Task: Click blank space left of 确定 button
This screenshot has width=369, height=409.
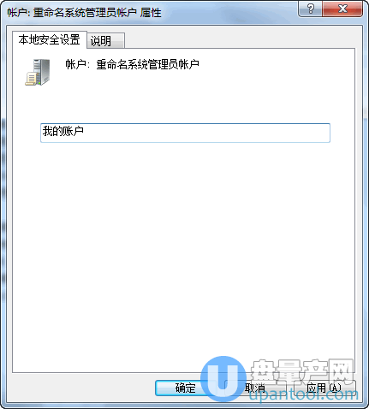Action: click(x=83, y=388)
